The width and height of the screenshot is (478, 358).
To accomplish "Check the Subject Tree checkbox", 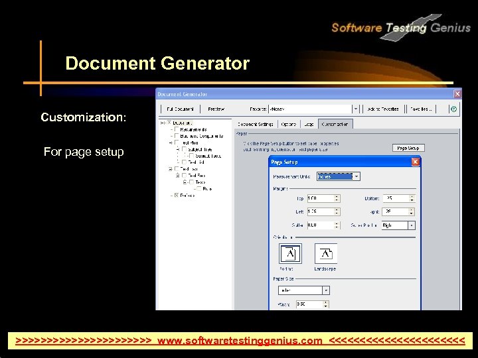I will tap(184, 149).
